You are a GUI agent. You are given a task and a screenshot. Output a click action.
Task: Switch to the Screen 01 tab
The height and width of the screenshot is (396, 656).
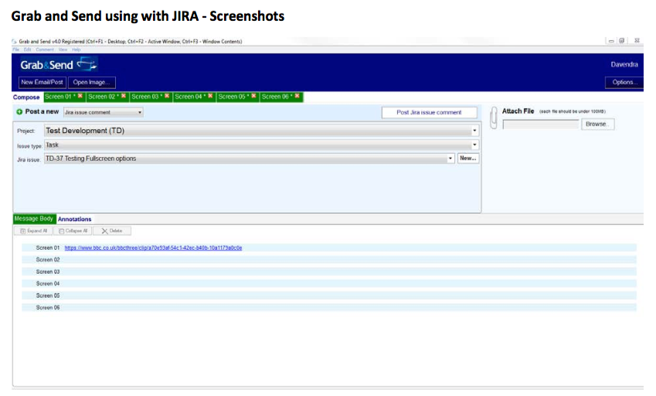pyautogui.click(x=60, y=97)
